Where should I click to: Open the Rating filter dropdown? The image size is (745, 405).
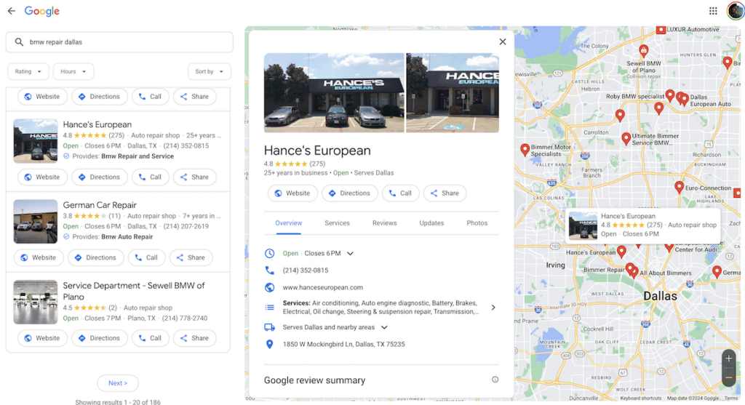28,71
